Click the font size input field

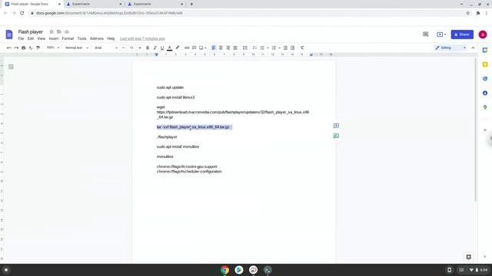[131, 48]
